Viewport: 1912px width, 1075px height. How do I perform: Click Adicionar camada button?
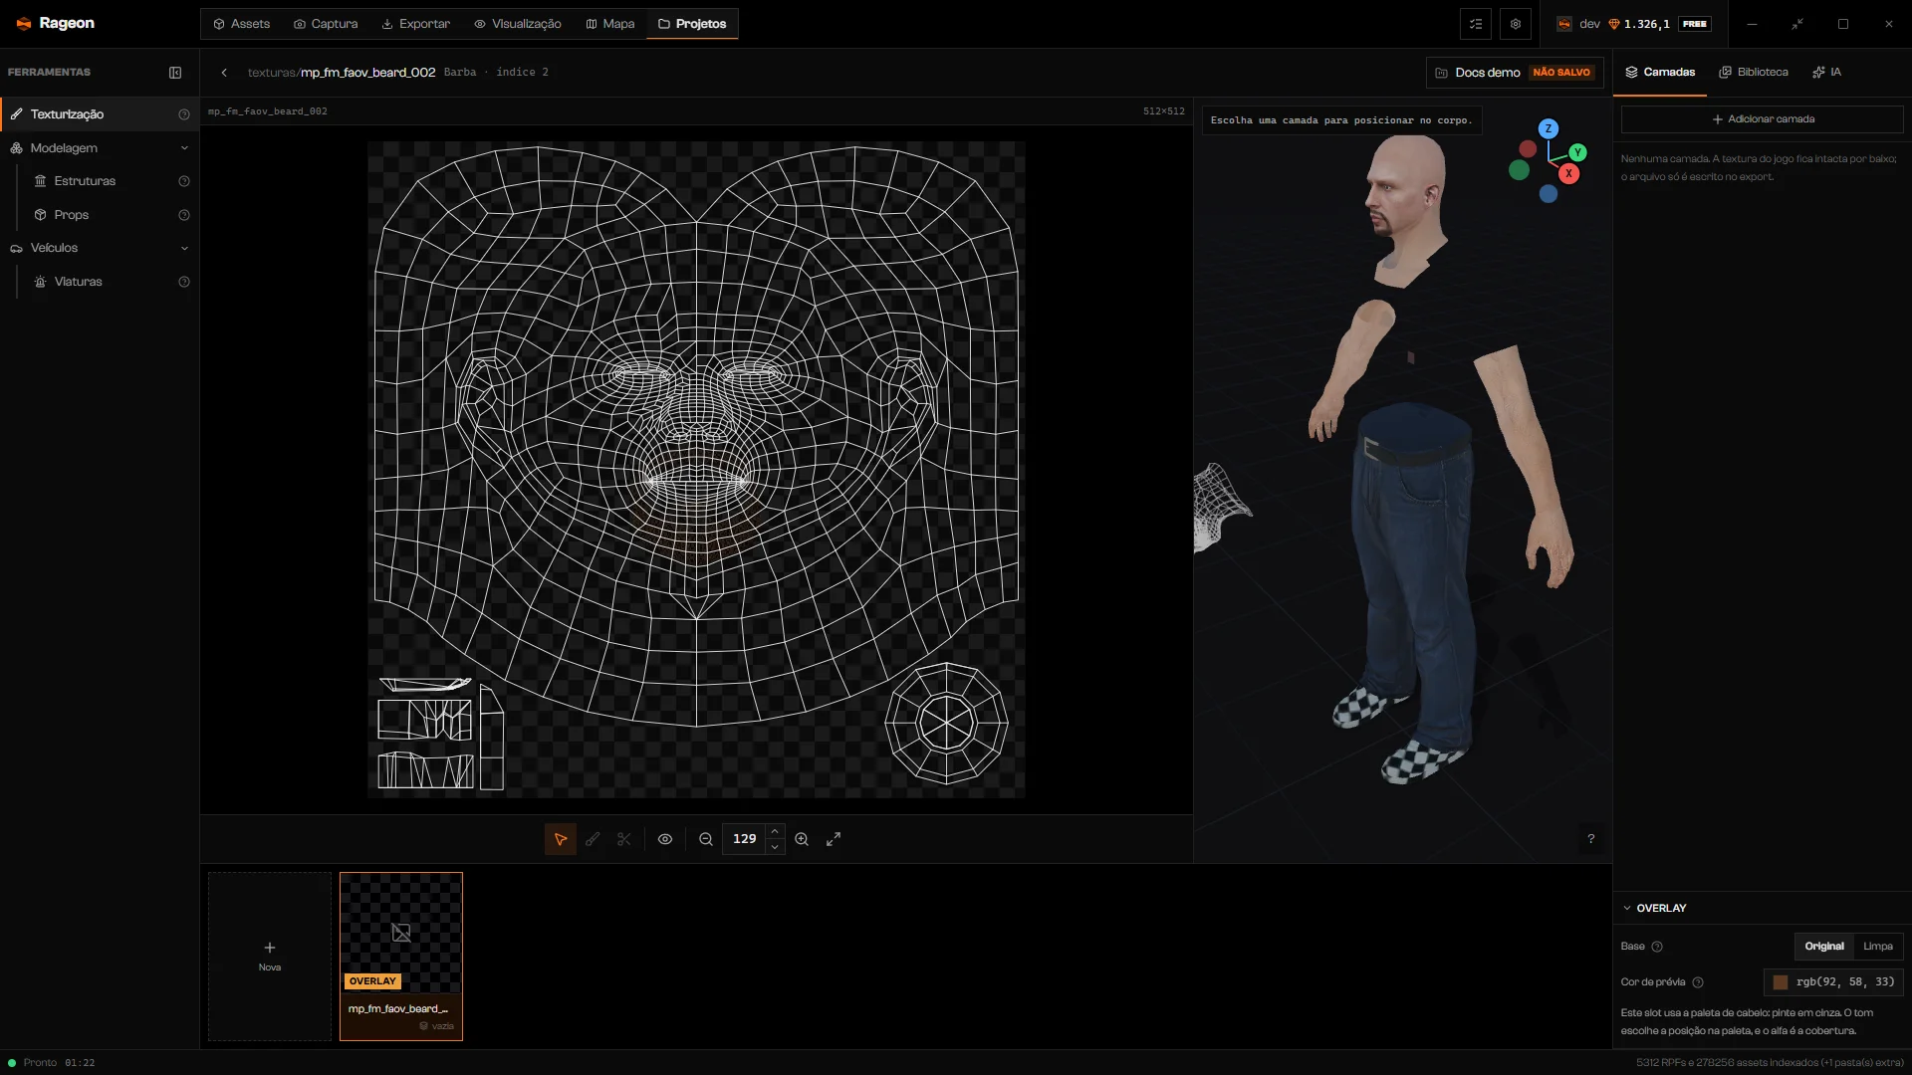(x=1763, y=119)
